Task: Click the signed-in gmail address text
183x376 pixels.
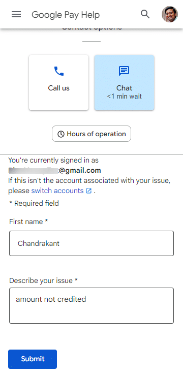Action: point(54,171)
